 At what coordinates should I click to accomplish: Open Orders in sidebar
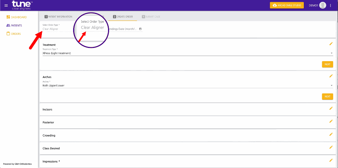(x=14, y=34)
